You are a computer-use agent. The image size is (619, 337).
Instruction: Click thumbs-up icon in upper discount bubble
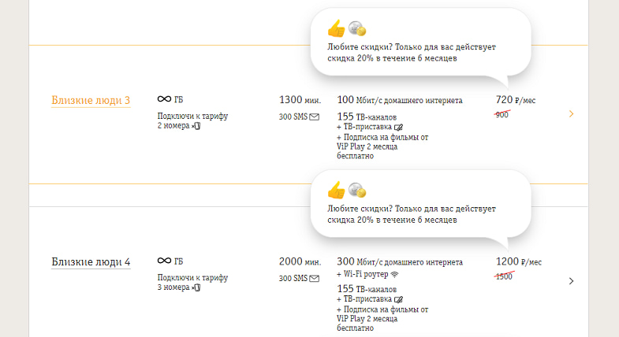pyautogui.click(x=337, y=28)
